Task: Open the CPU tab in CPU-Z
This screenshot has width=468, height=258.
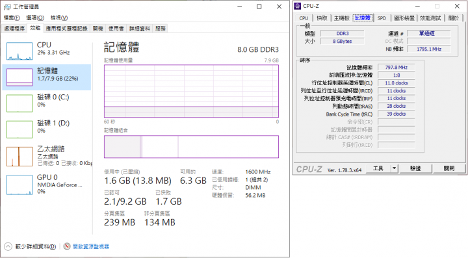Action: (x=304, y=18)
